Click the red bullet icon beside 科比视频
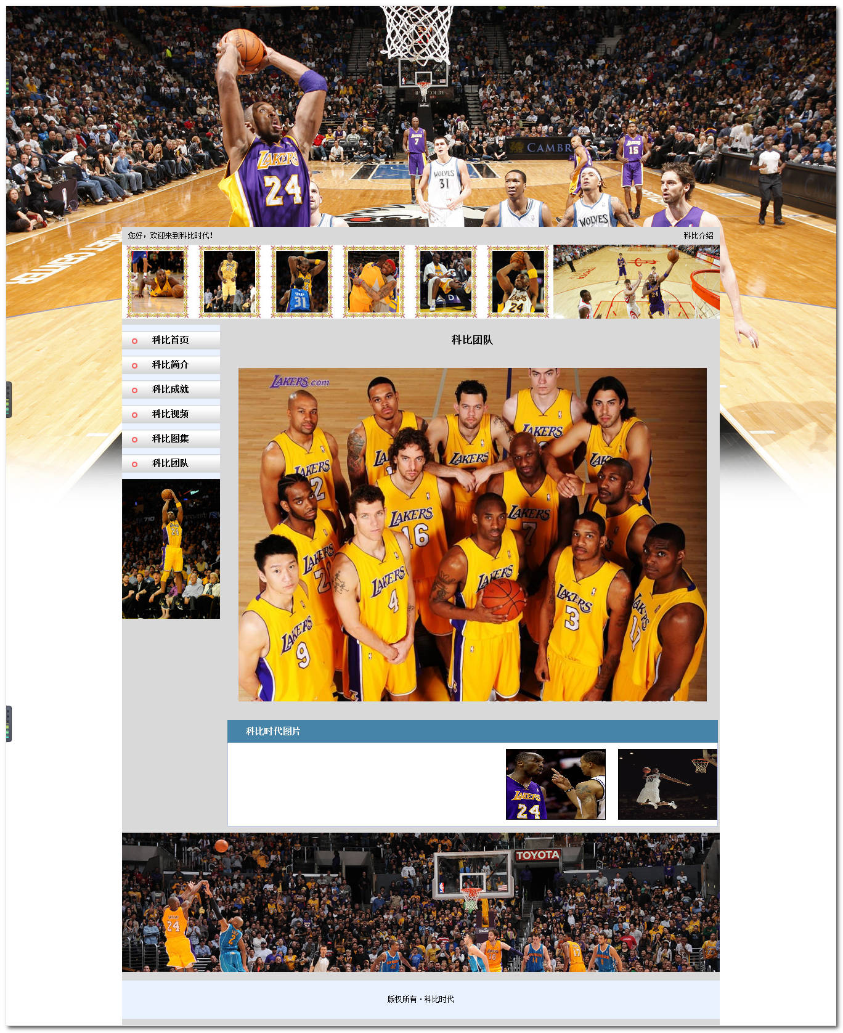This screenshot has width=843, height=1033. pyautogui.click(x=134, y=415)
